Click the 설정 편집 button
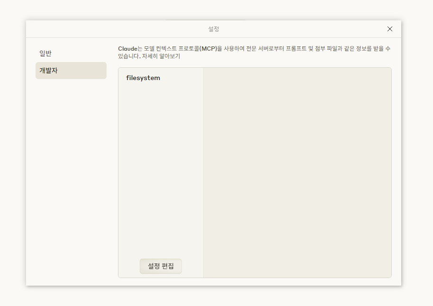The image size is (433, 306). (161, 266)
